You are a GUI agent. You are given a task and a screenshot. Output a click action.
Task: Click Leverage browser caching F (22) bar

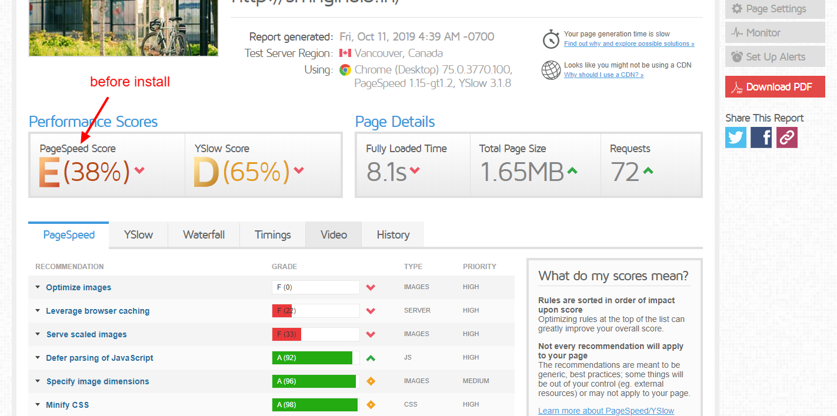tap(316, 311)
